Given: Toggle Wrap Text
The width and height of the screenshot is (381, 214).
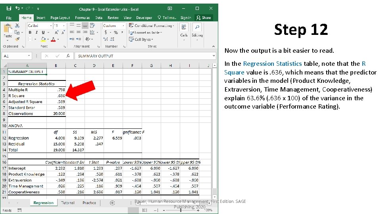Looking at the screenshot, I should click(x=92, y=25).
